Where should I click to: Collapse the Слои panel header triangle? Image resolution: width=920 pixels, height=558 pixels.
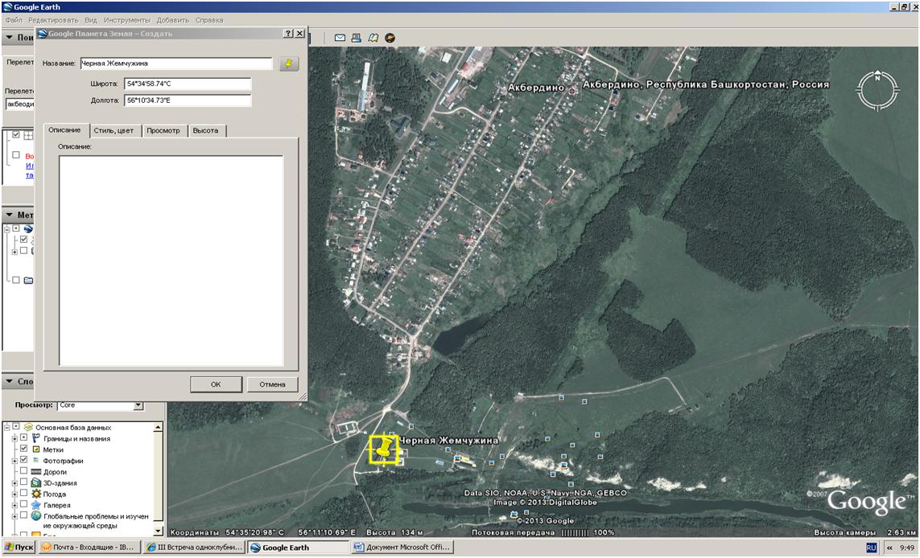(x=10, y=381)
